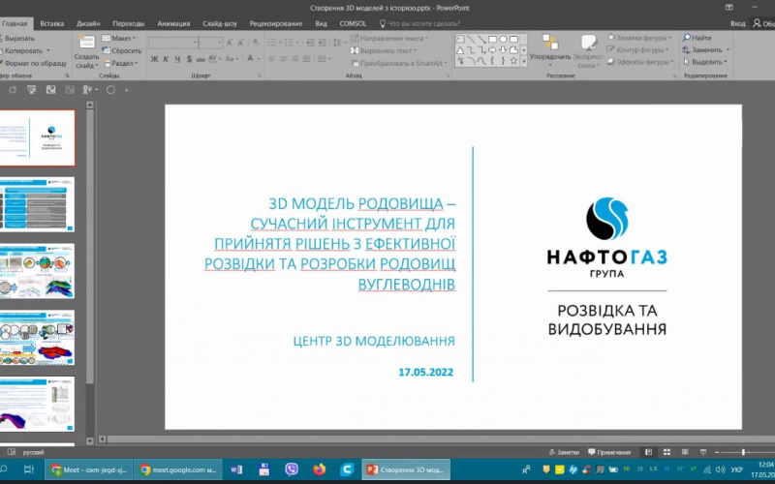The width and height of the screenshot is (775, 484).
Task: Click slide panel vertical scrollbar
Action: click(89, 272)
